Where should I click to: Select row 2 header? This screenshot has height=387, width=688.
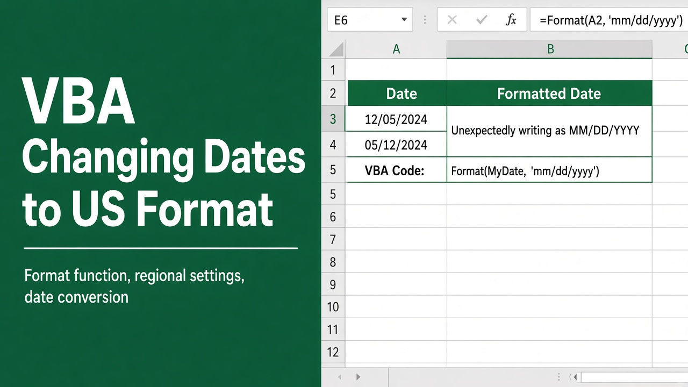[x=333, y=94]
